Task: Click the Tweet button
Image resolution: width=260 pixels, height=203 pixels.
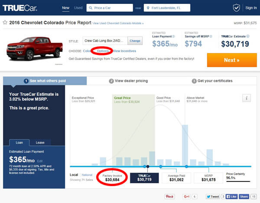Action: pos(213,197)
